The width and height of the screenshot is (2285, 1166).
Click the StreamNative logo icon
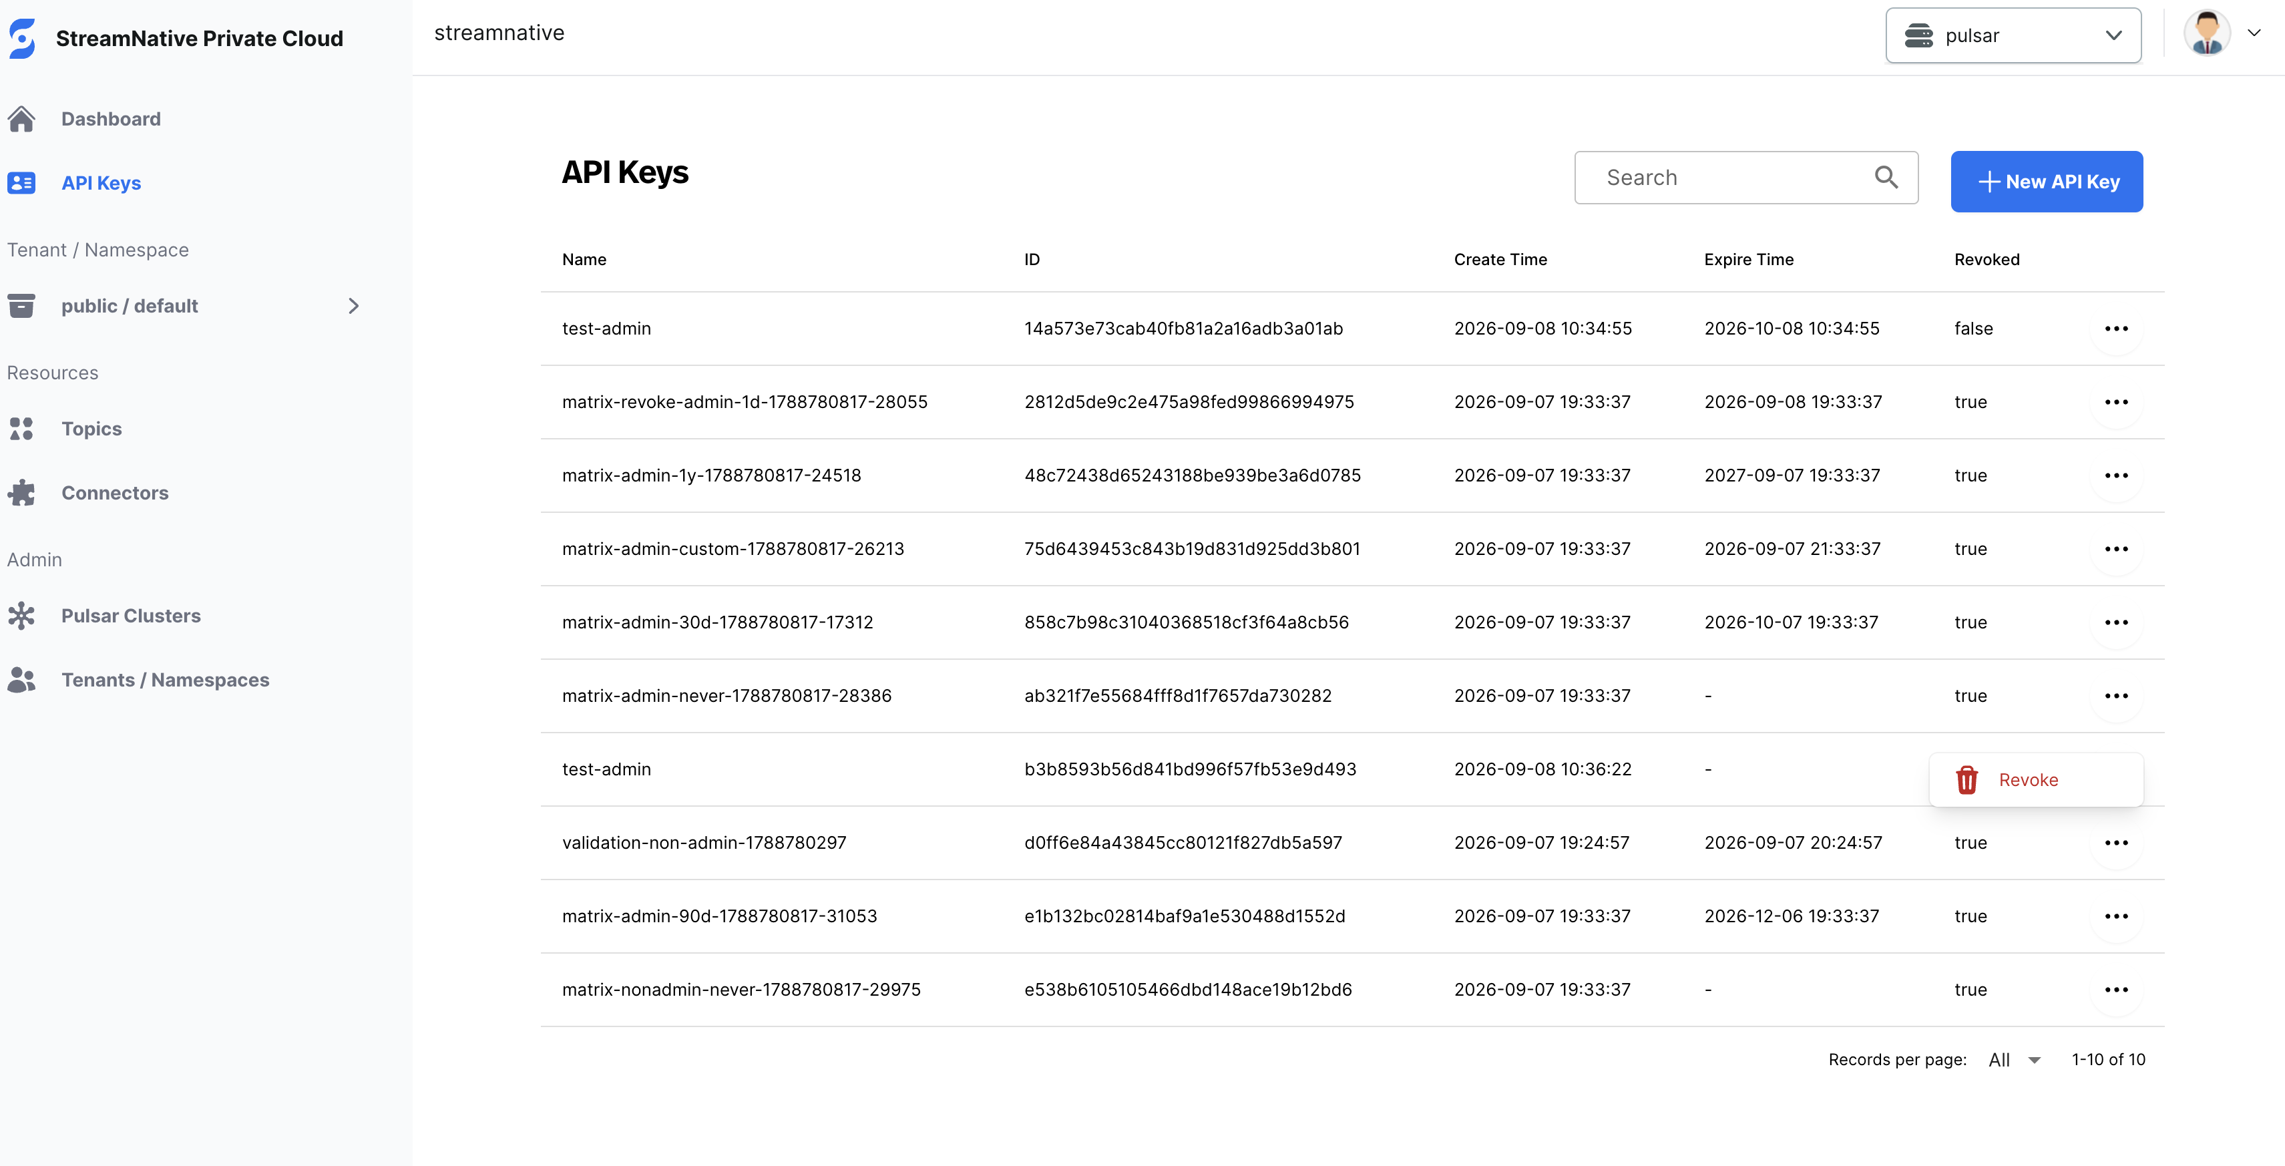[x=22, y=38]
